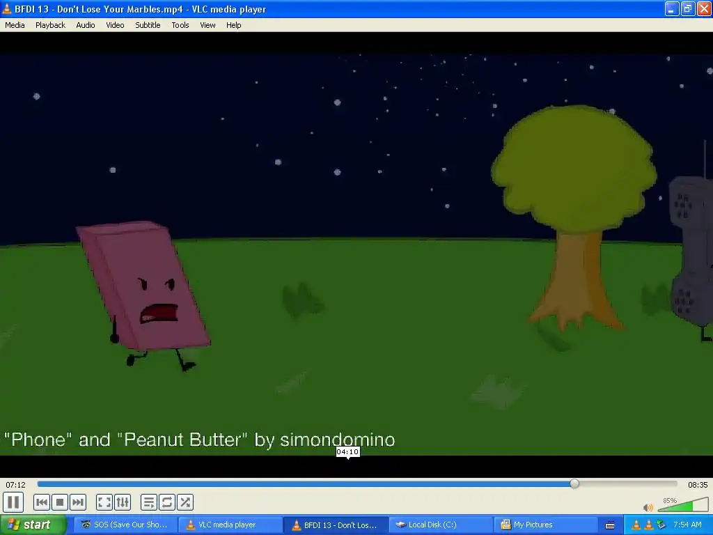
Task: Mute audio via speaker icon
Action: pos(648,507)
